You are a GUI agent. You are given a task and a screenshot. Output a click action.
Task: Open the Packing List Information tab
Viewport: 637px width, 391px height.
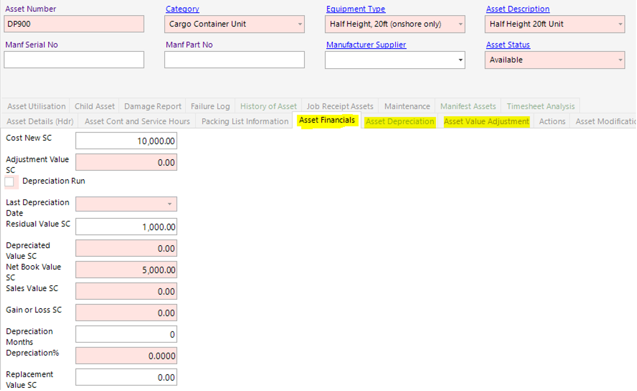tap(244, 121)
